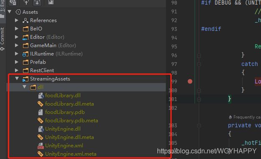The height and width of the screenshot is (159, 261).
Task: Click the GameMain folder icon
Action: (25, 45)
